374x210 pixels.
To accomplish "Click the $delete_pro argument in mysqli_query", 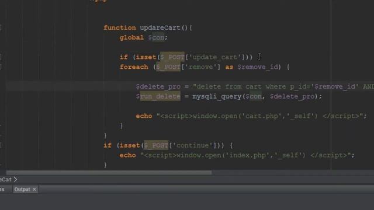I will pos(292,96).
